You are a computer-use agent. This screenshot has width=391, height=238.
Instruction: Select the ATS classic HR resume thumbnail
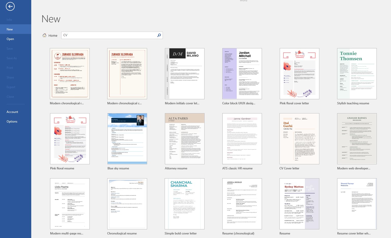pyautogui.click(x=242, y=139)
